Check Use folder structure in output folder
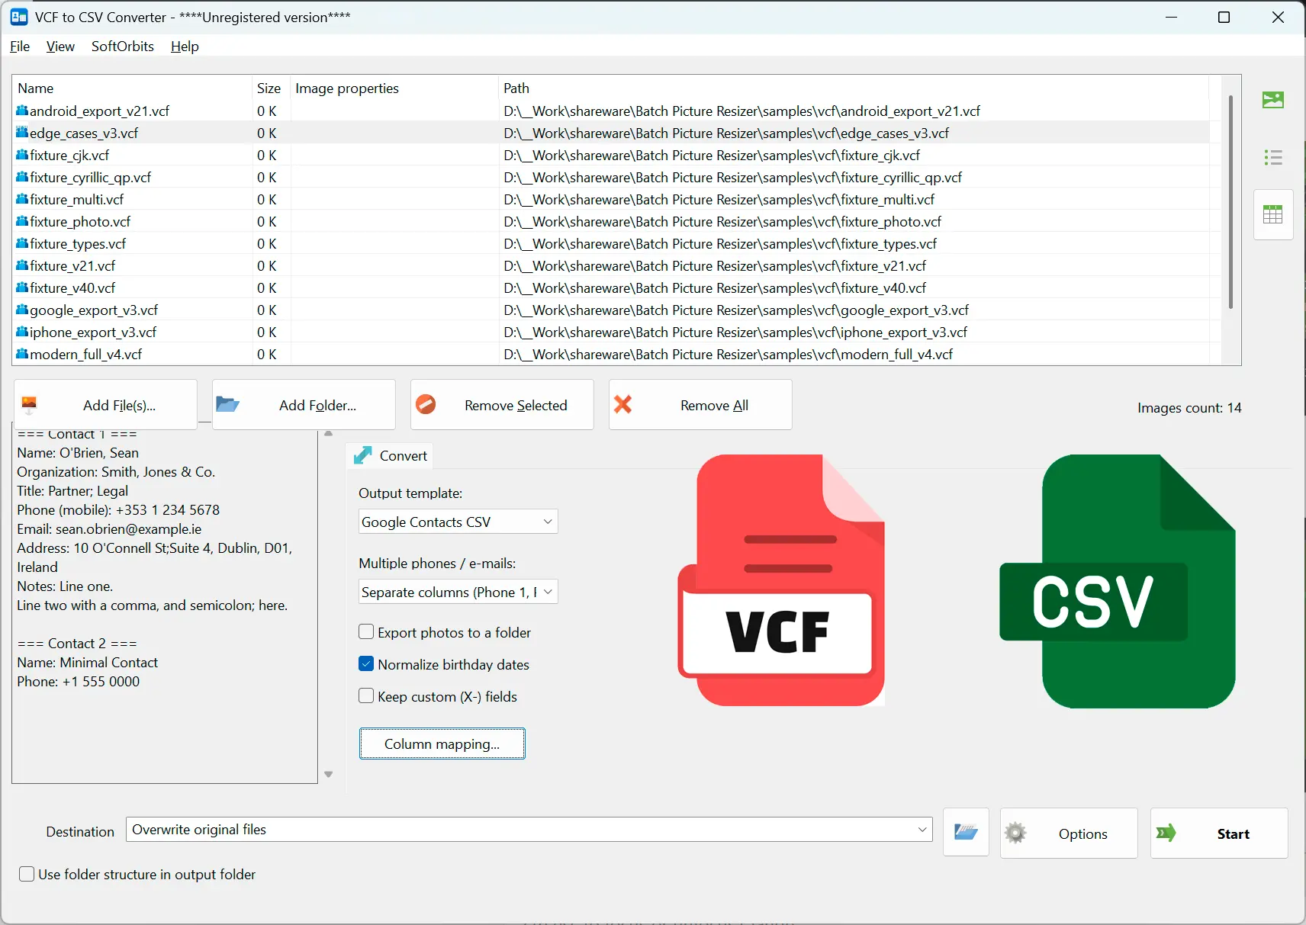1306x925 pixels. 27,874
